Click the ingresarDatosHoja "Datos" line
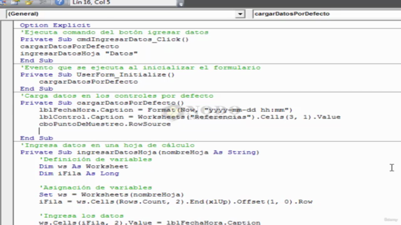The height and width of the screenshot is (225, 401). (79, 54)
